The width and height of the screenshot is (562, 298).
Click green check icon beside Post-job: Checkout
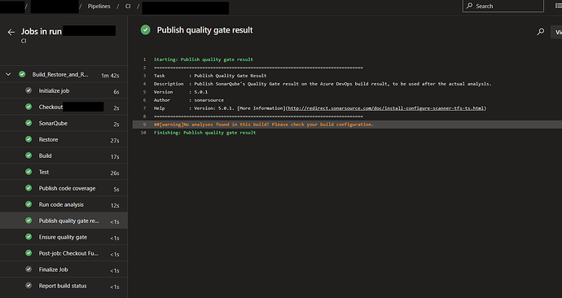29,253
